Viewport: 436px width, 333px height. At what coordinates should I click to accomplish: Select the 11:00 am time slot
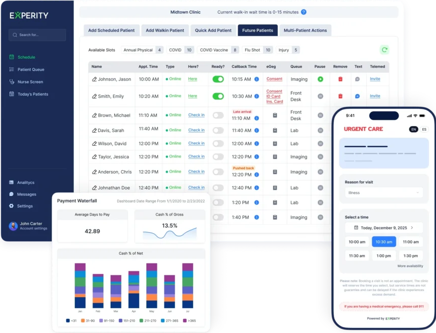coord(410,242)
